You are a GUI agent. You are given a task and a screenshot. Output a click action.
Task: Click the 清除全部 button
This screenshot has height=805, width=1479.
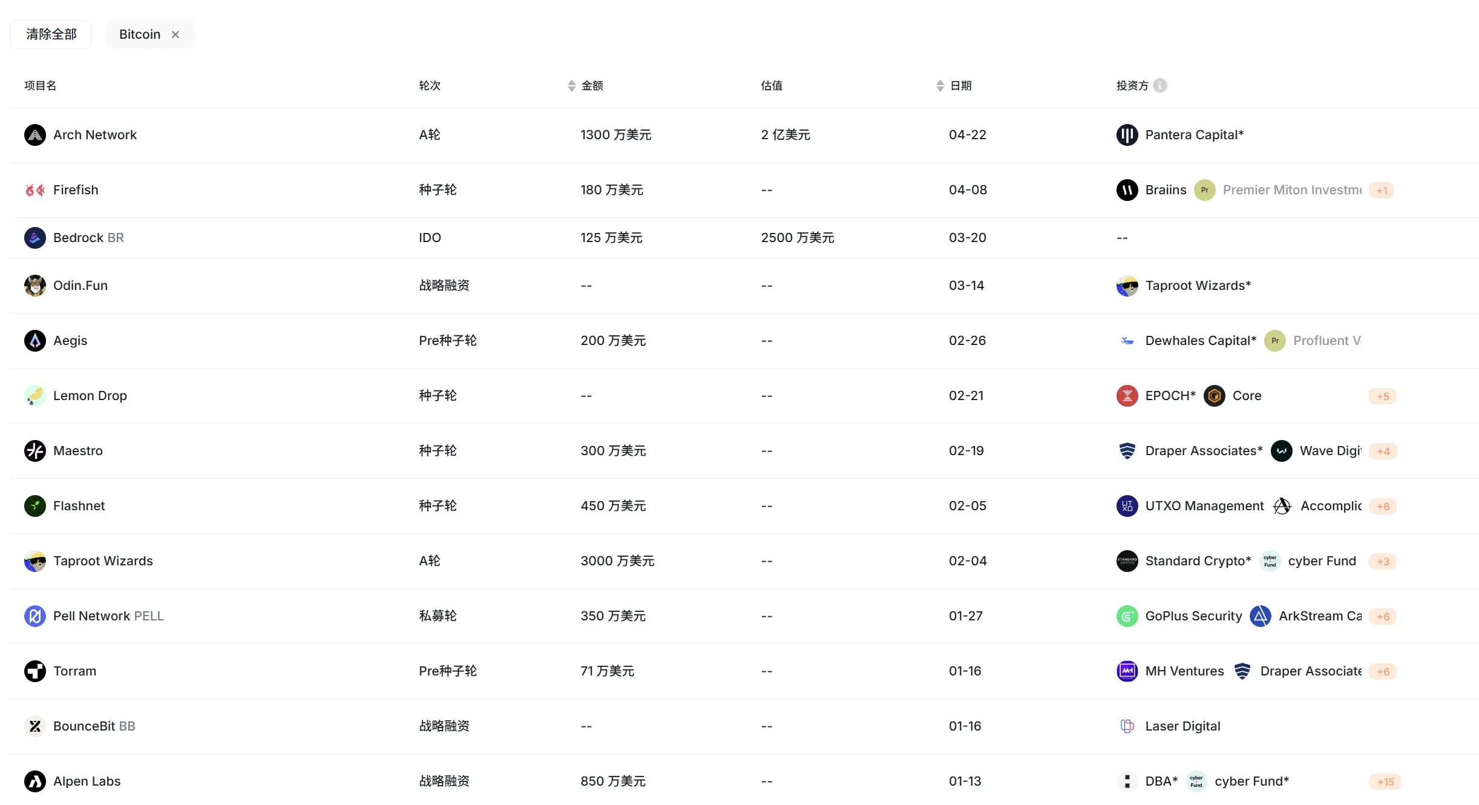pyautogui.click(x=50, y=34)
